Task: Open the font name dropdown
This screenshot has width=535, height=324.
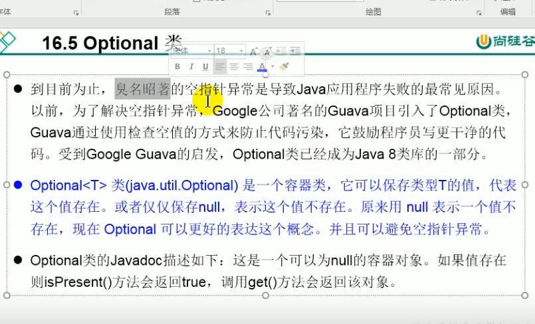Action: click(x=209, y=51)
